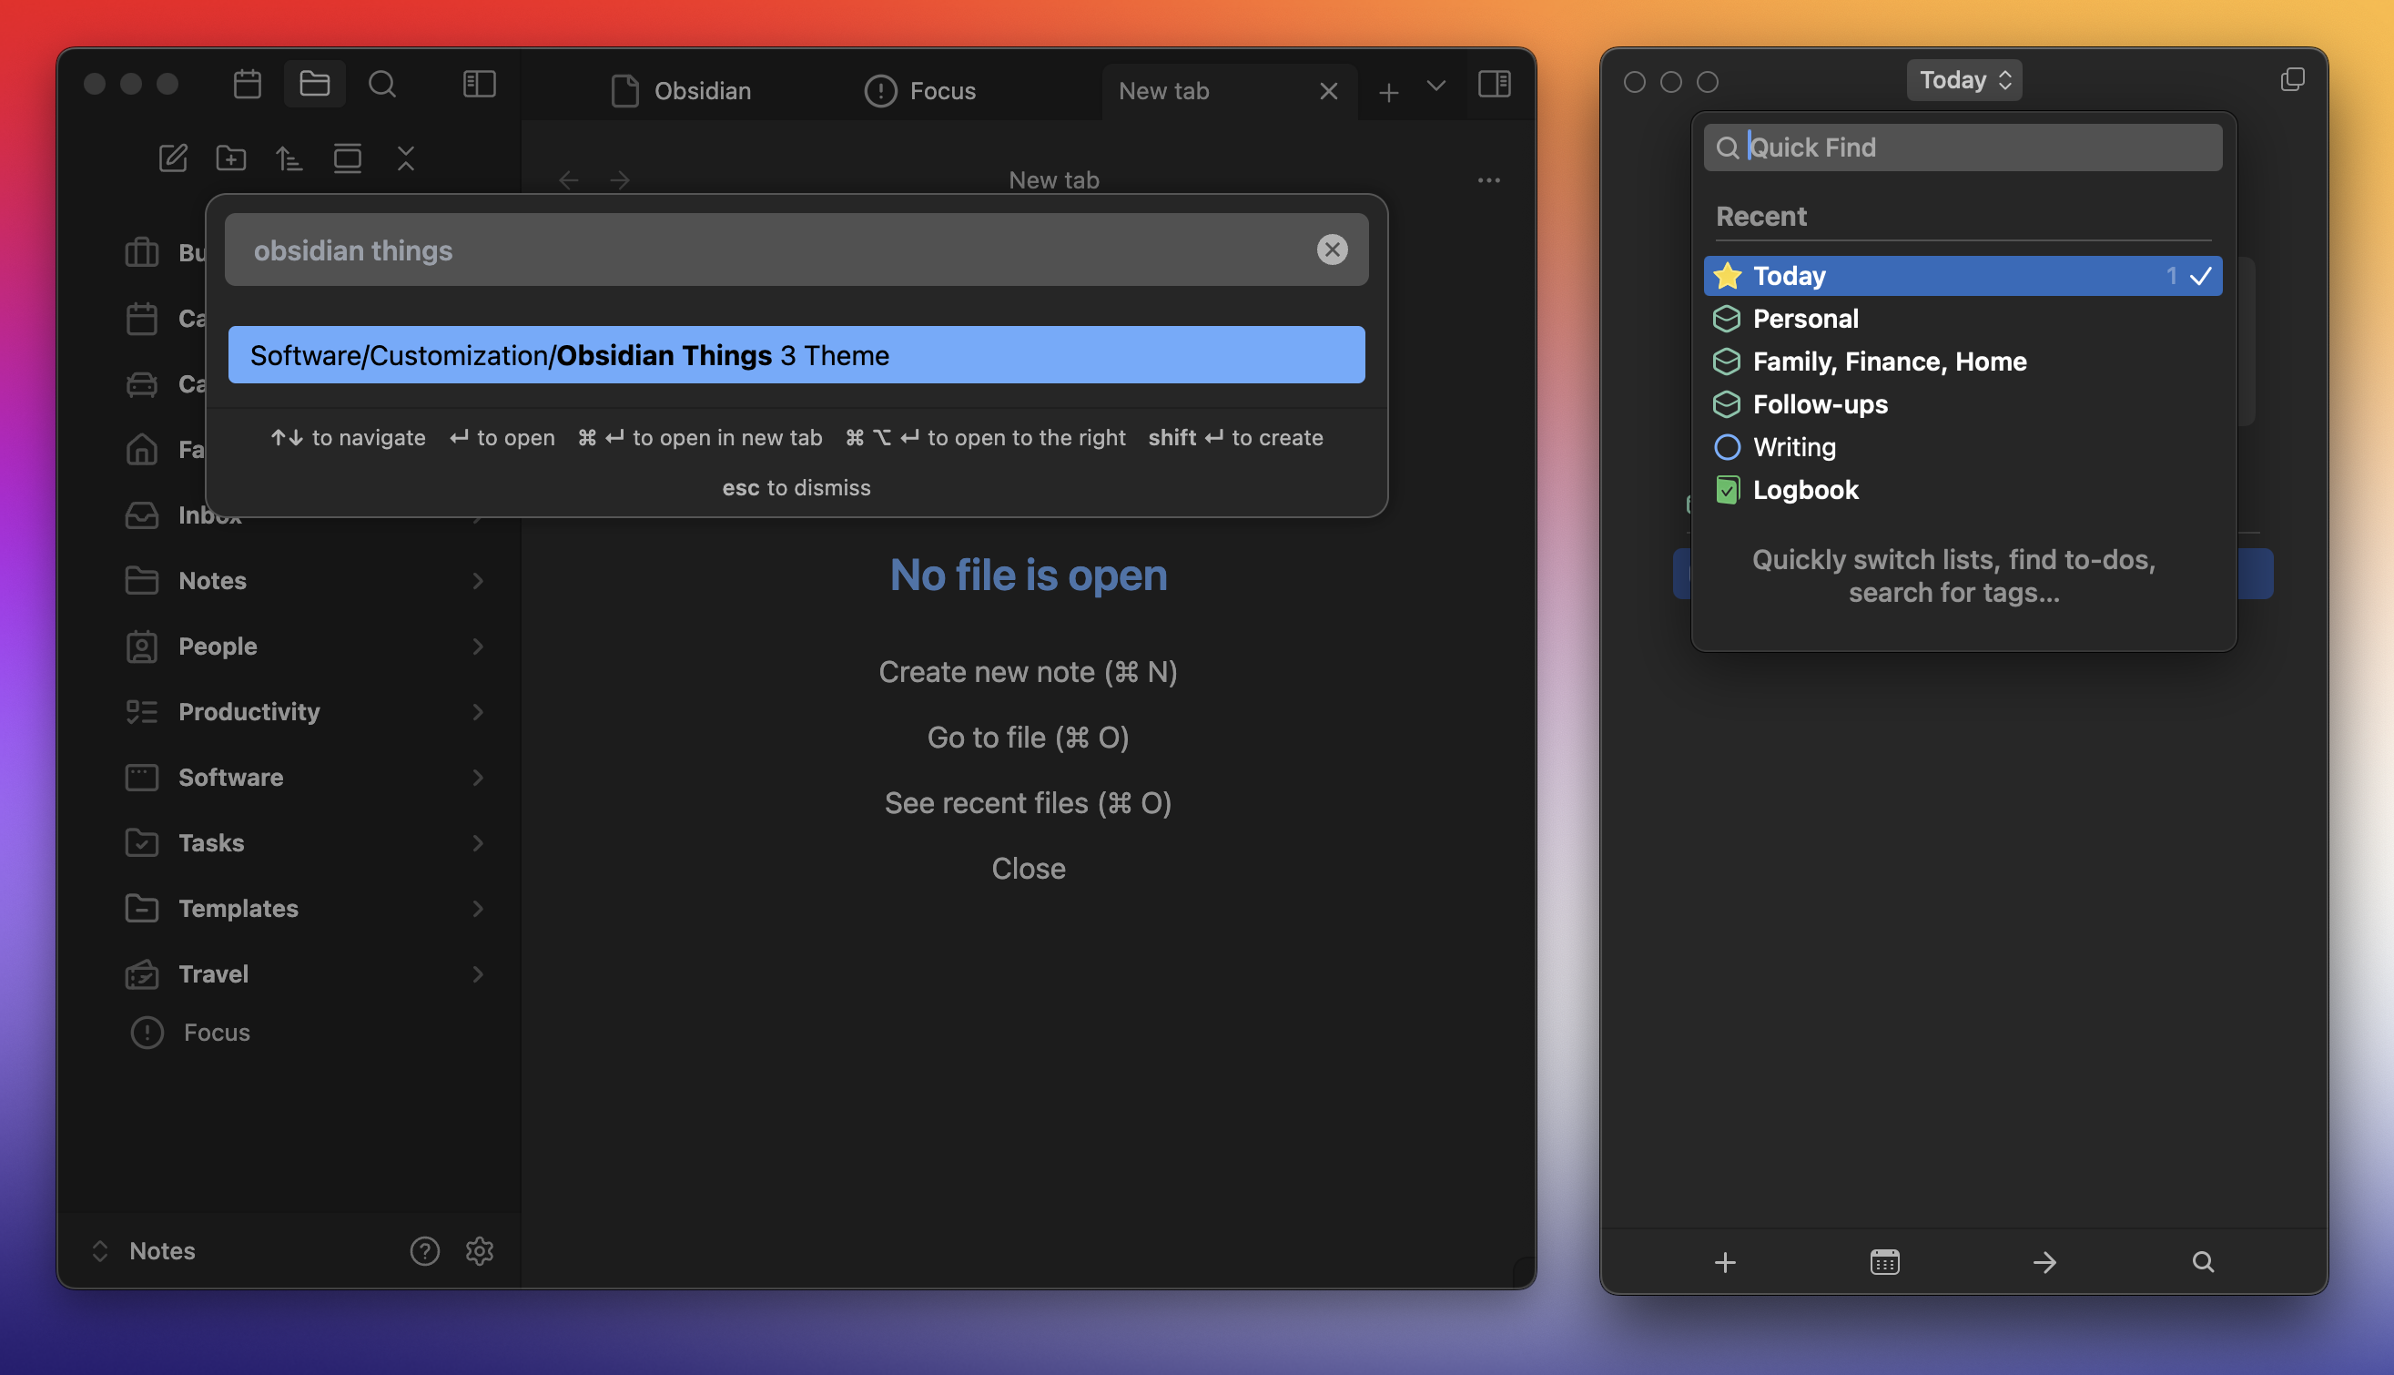Click the move arrow icon in Things
This screenshot has width=2394, height=1375.
click(x=2044, y=1262)
